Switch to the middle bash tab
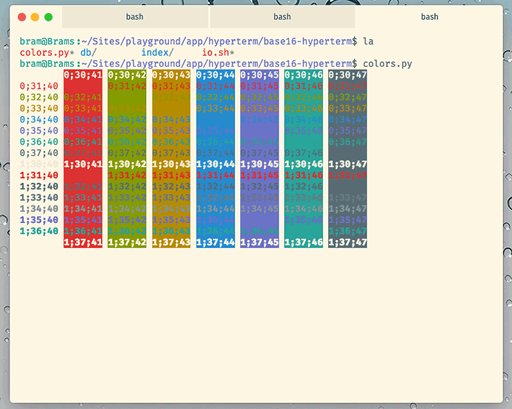Image resolution: width=512 pixels, height=409 pixels. point(282,16)
